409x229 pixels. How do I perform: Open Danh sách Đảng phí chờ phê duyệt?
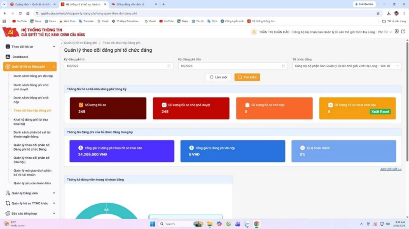pyautogui.click(x=31, y=87)
